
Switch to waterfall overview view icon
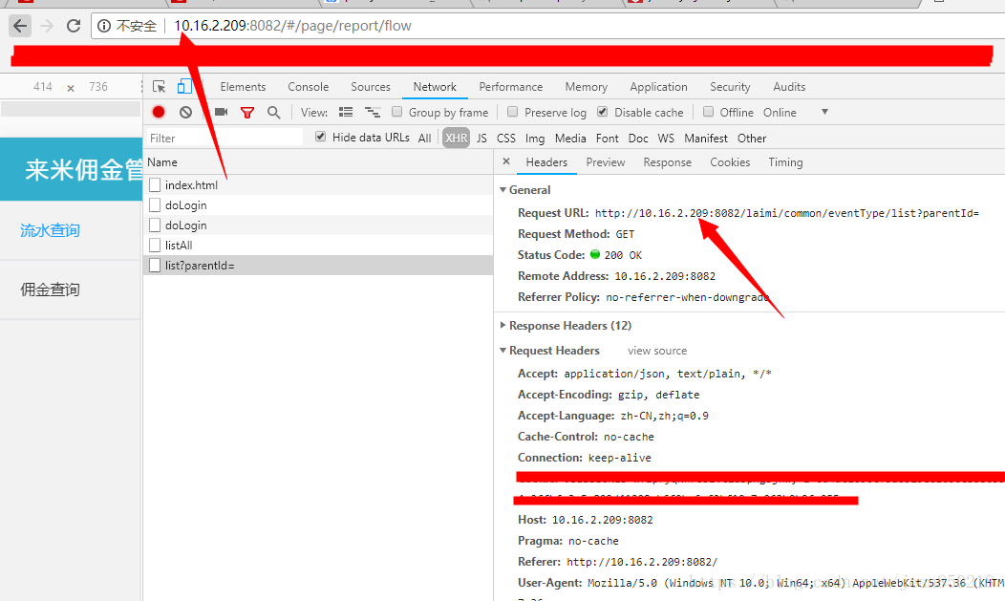373,112
